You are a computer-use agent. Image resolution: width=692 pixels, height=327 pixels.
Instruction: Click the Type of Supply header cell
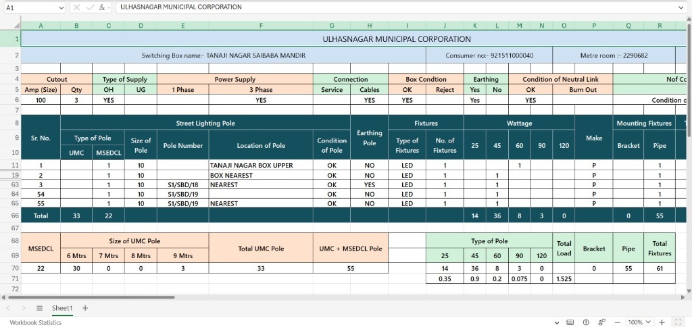124,80
